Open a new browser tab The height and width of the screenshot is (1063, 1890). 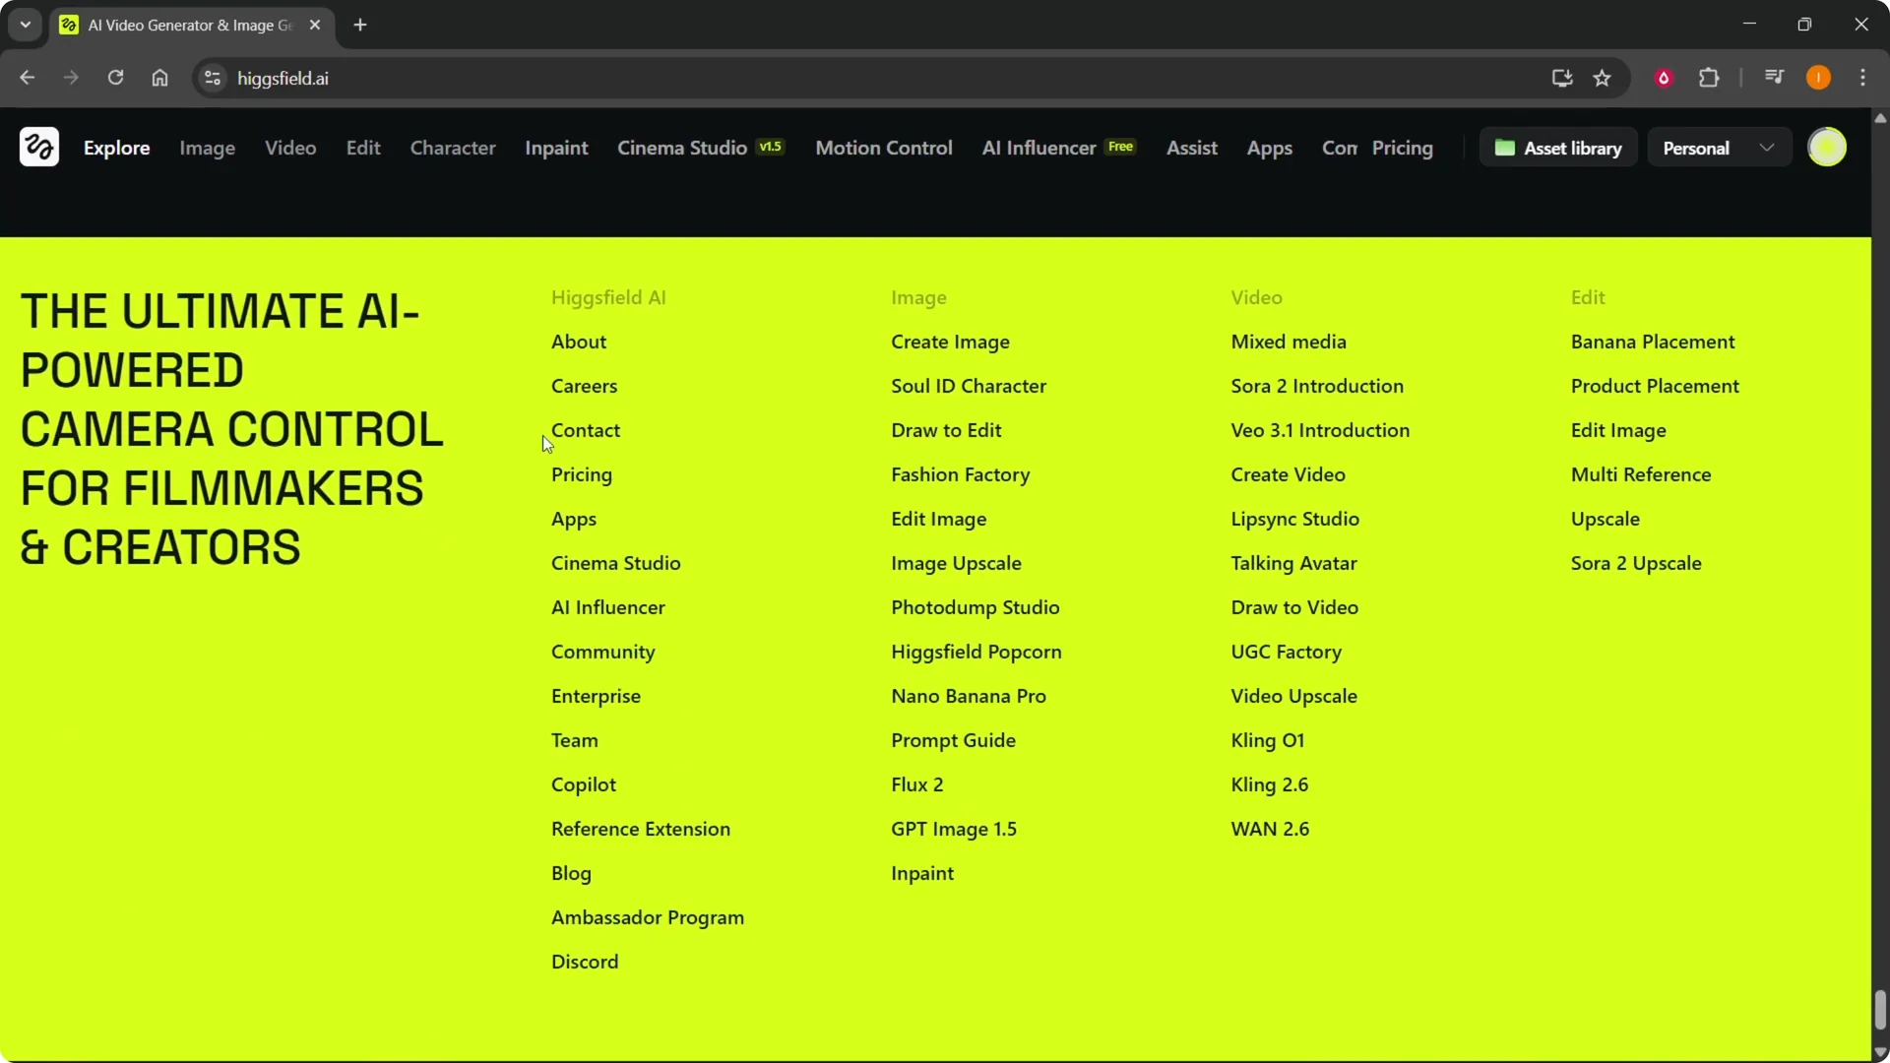[360, 25]
